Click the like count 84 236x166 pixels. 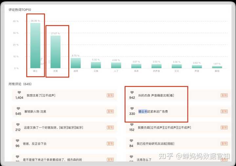coord(131,146)
